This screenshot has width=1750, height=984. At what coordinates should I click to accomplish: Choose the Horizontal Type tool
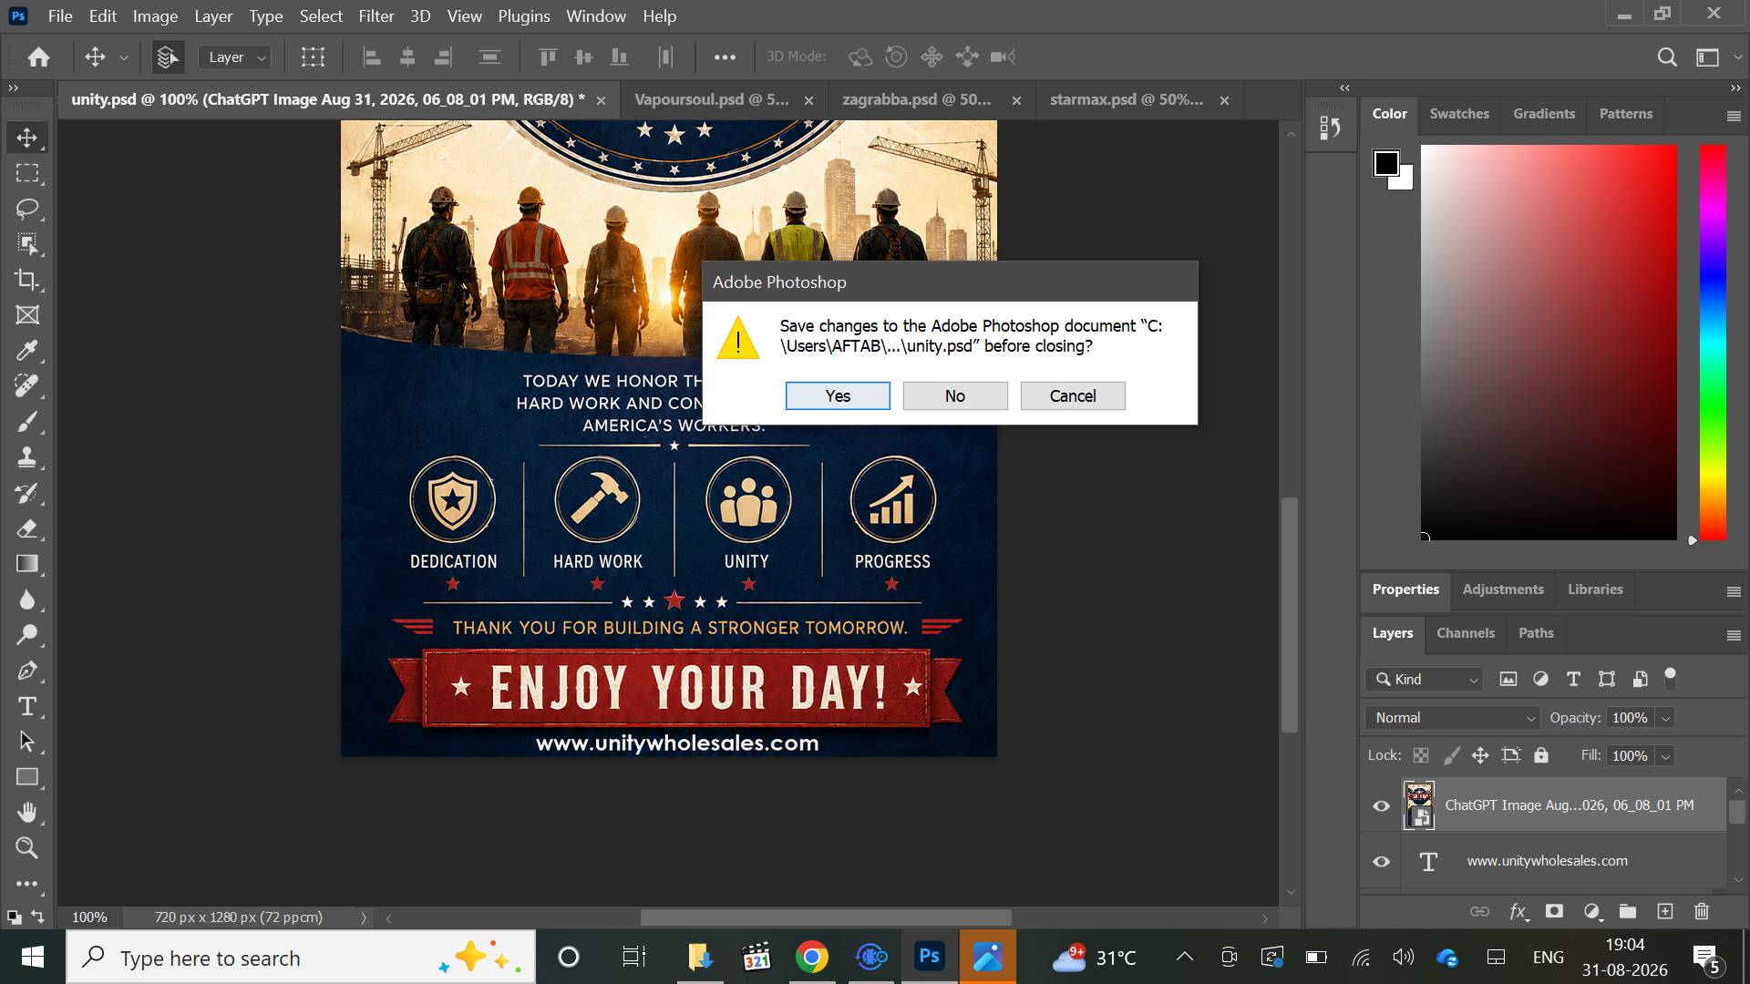pos(27,706)
